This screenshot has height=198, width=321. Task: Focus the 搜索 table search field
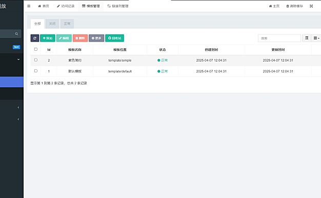[x=279, y=38]
